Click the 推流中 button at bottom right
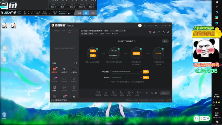Screen dimensions: 222x125 165,93
